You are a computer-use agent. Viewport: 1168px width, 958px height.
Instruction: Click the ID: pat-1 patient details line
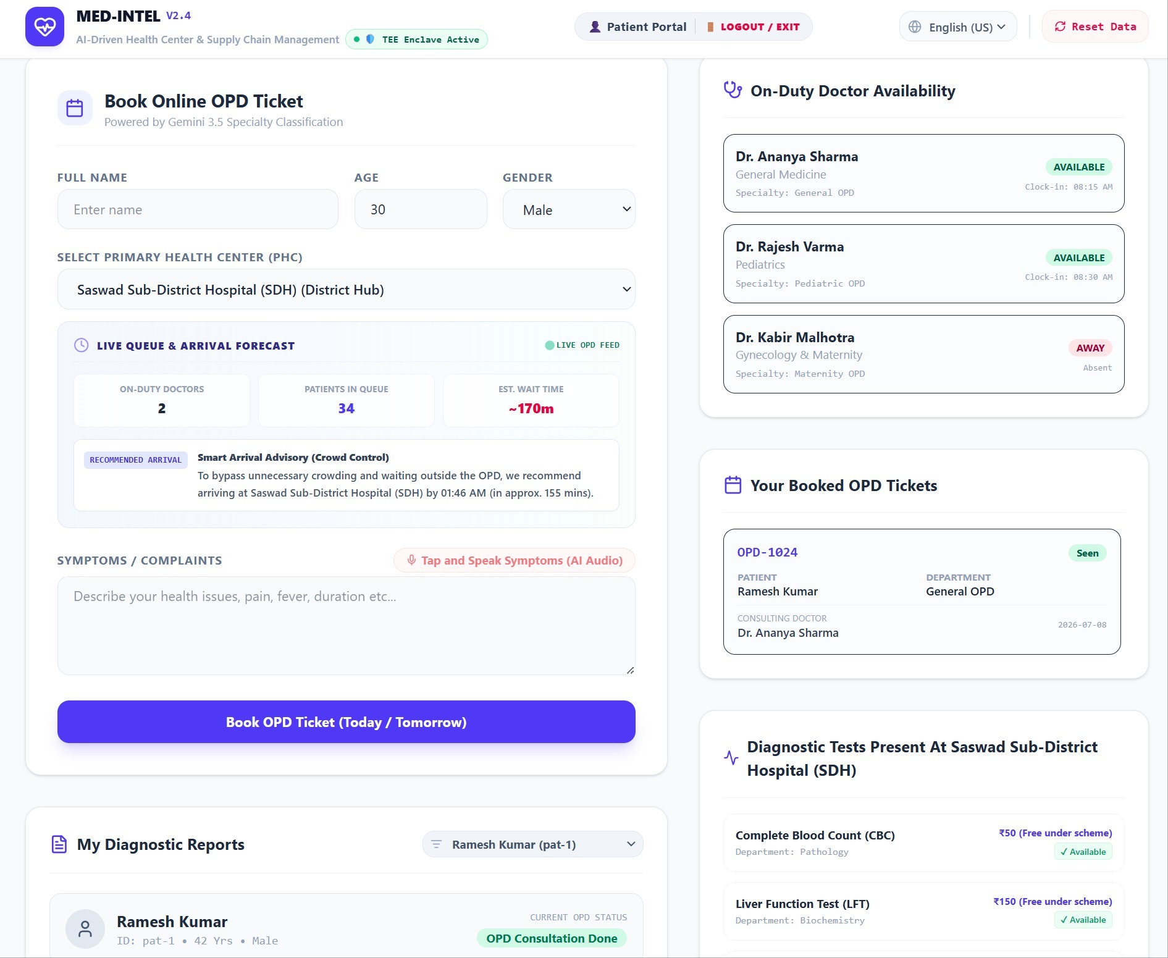pos(198,941)
